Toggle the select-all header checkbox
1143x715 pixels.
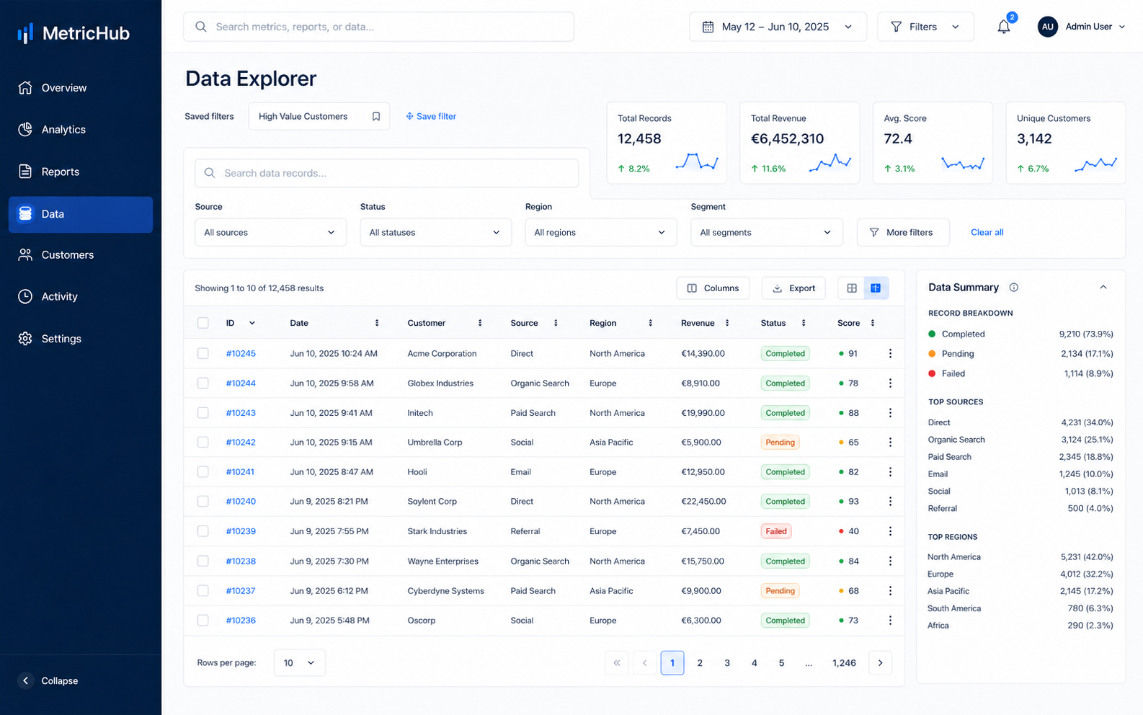pyautogui.click(x=203, y=323)
